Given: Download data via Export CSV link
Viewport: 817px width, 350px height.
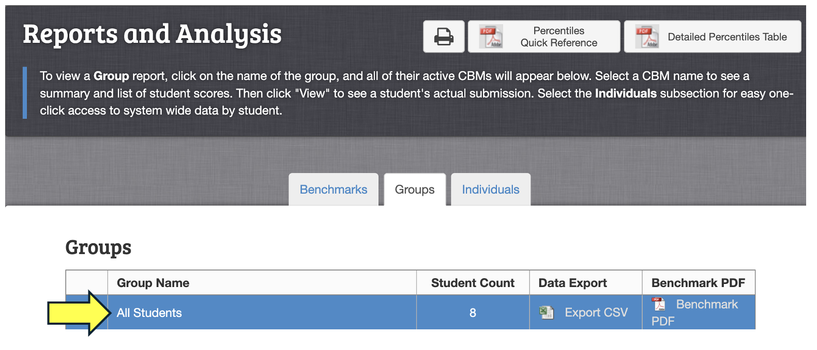Looking at the screenshot, I should click(x=596, y=312).
